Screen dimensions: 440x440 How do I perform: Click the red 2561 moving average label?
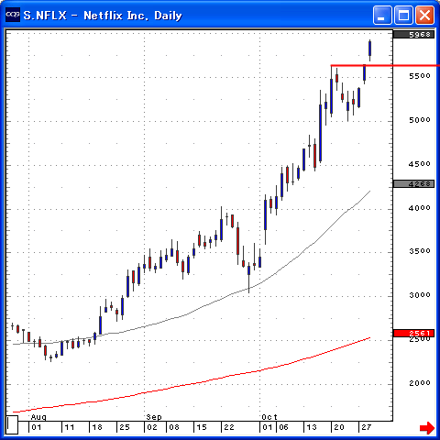tap(414, 333)
